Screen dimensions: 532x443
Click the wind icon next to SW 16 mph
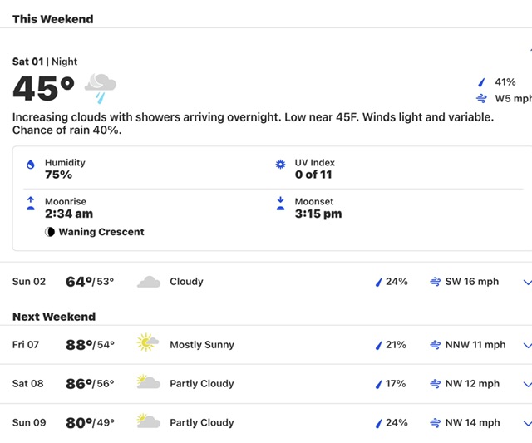(436, 282)
